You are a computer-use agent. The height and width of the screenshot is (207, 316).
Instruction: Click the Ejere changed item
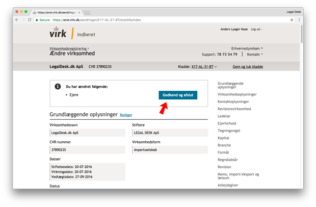[74, 95]
